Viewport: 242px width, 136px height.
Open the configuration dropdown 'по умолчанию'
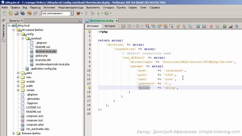pyautogui.click(x=57, y=14)
